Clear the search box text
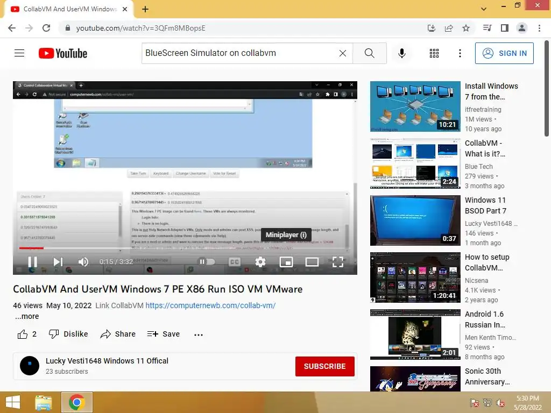Viewport: 551px width, 413px height. tap(343, 53)
